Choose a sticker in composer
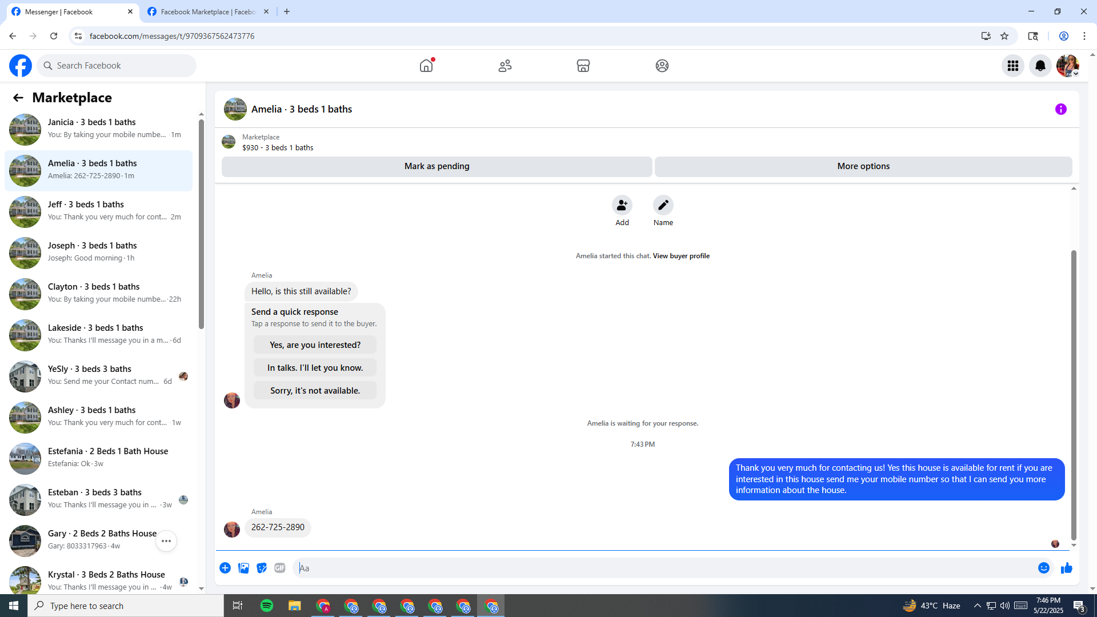Image resolution: width=1097 pixels, height=617 pixels. tap(262, 568)
